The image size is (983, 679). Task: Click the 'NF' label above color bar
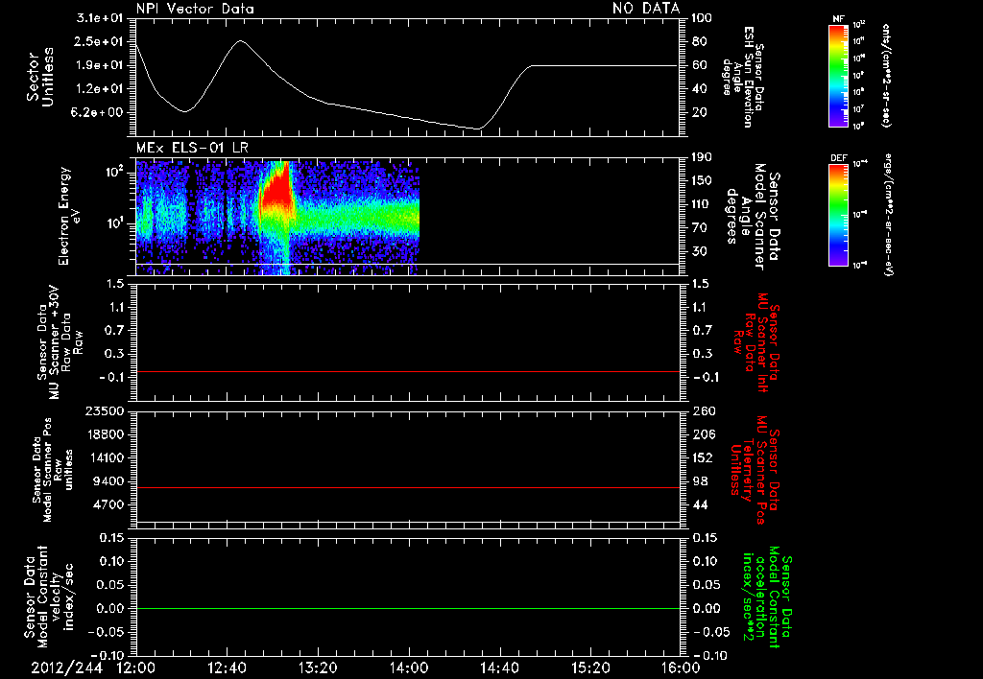[x=838, y=19]
